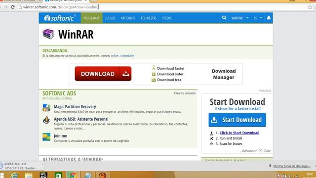Open the ARTÍCULOS tab

click(128, 18)
